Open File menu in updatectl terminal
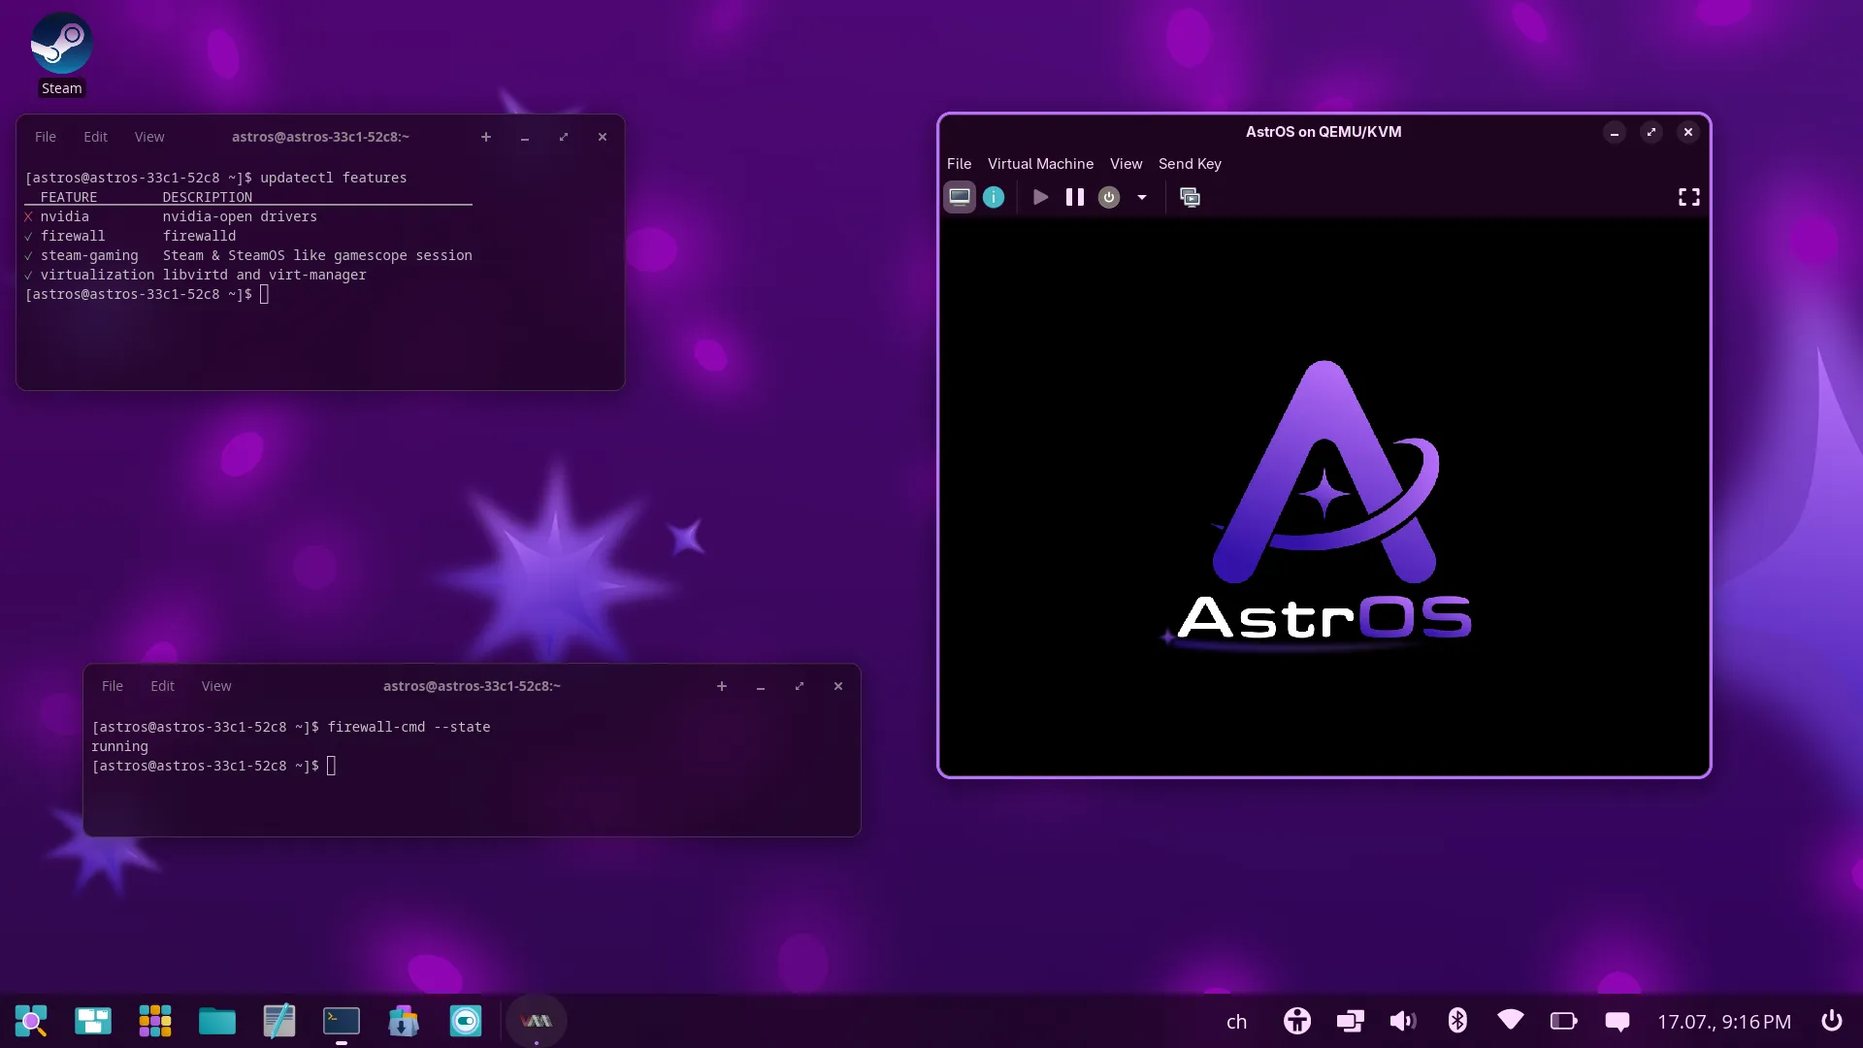Image resolution: width=1863 pixels, height=1048 pixels. [x=46, y=137]
